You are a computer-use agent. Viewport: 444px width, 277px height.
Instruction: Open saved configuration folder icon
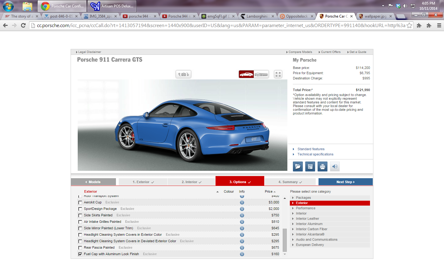click(298, 167)
